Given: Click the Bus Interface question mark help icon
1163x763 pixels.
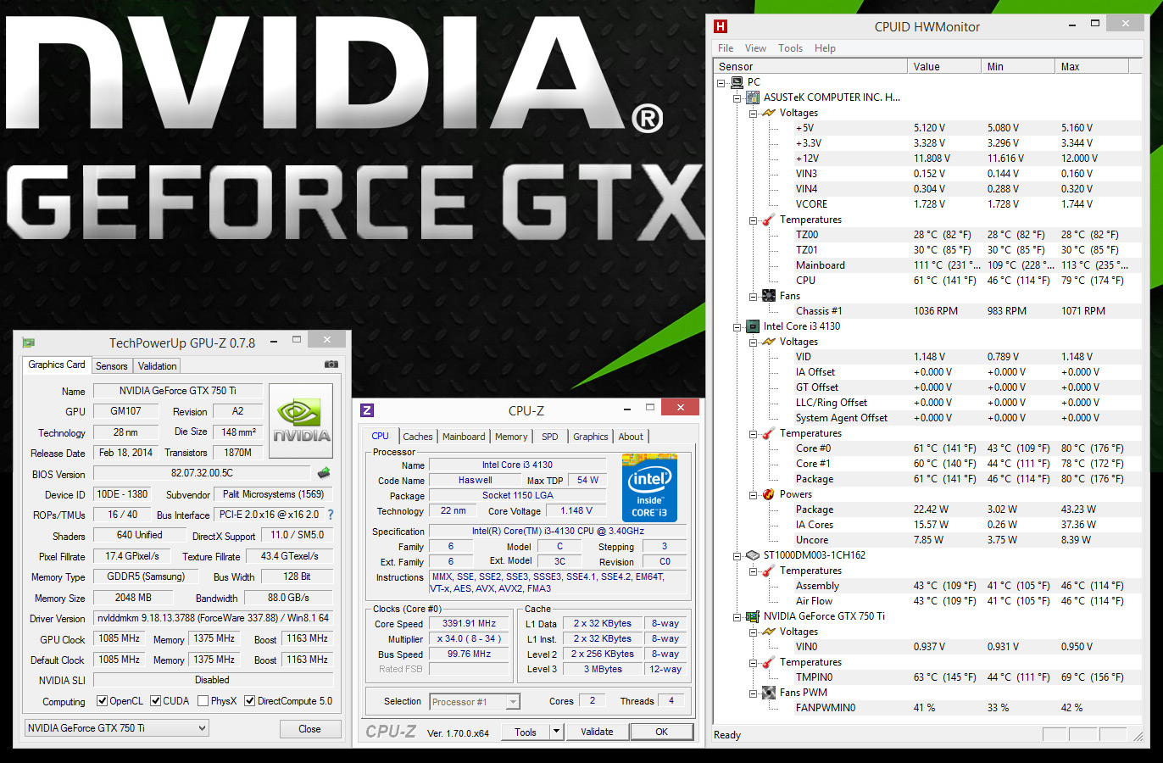Looking at the screenshot, I should tap(331, 515).
